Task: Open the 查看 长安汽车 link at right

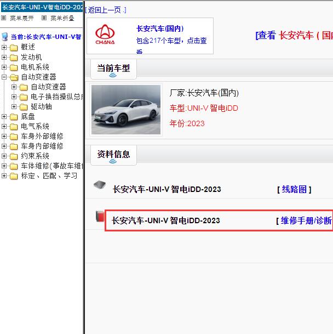Action: point(294,35)
